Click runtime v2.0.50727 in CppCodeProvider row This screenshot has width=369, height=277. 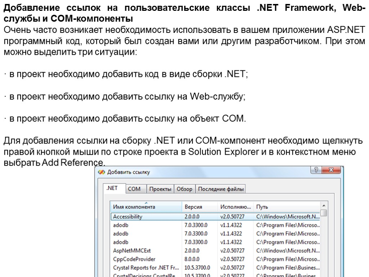click(x=232, y=259)
